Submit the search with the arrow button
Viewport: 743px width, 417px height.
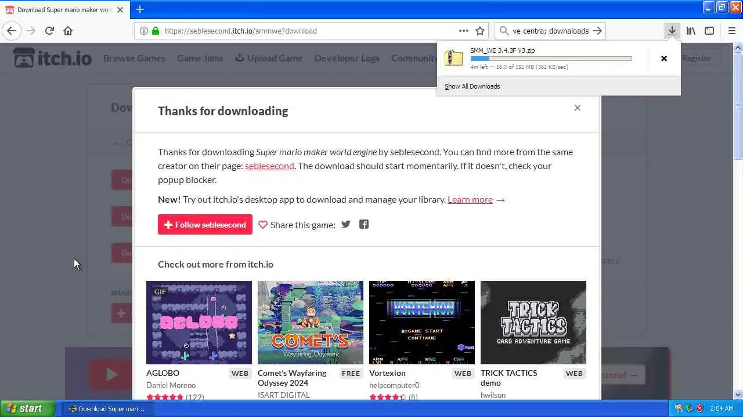click(597, 31)
